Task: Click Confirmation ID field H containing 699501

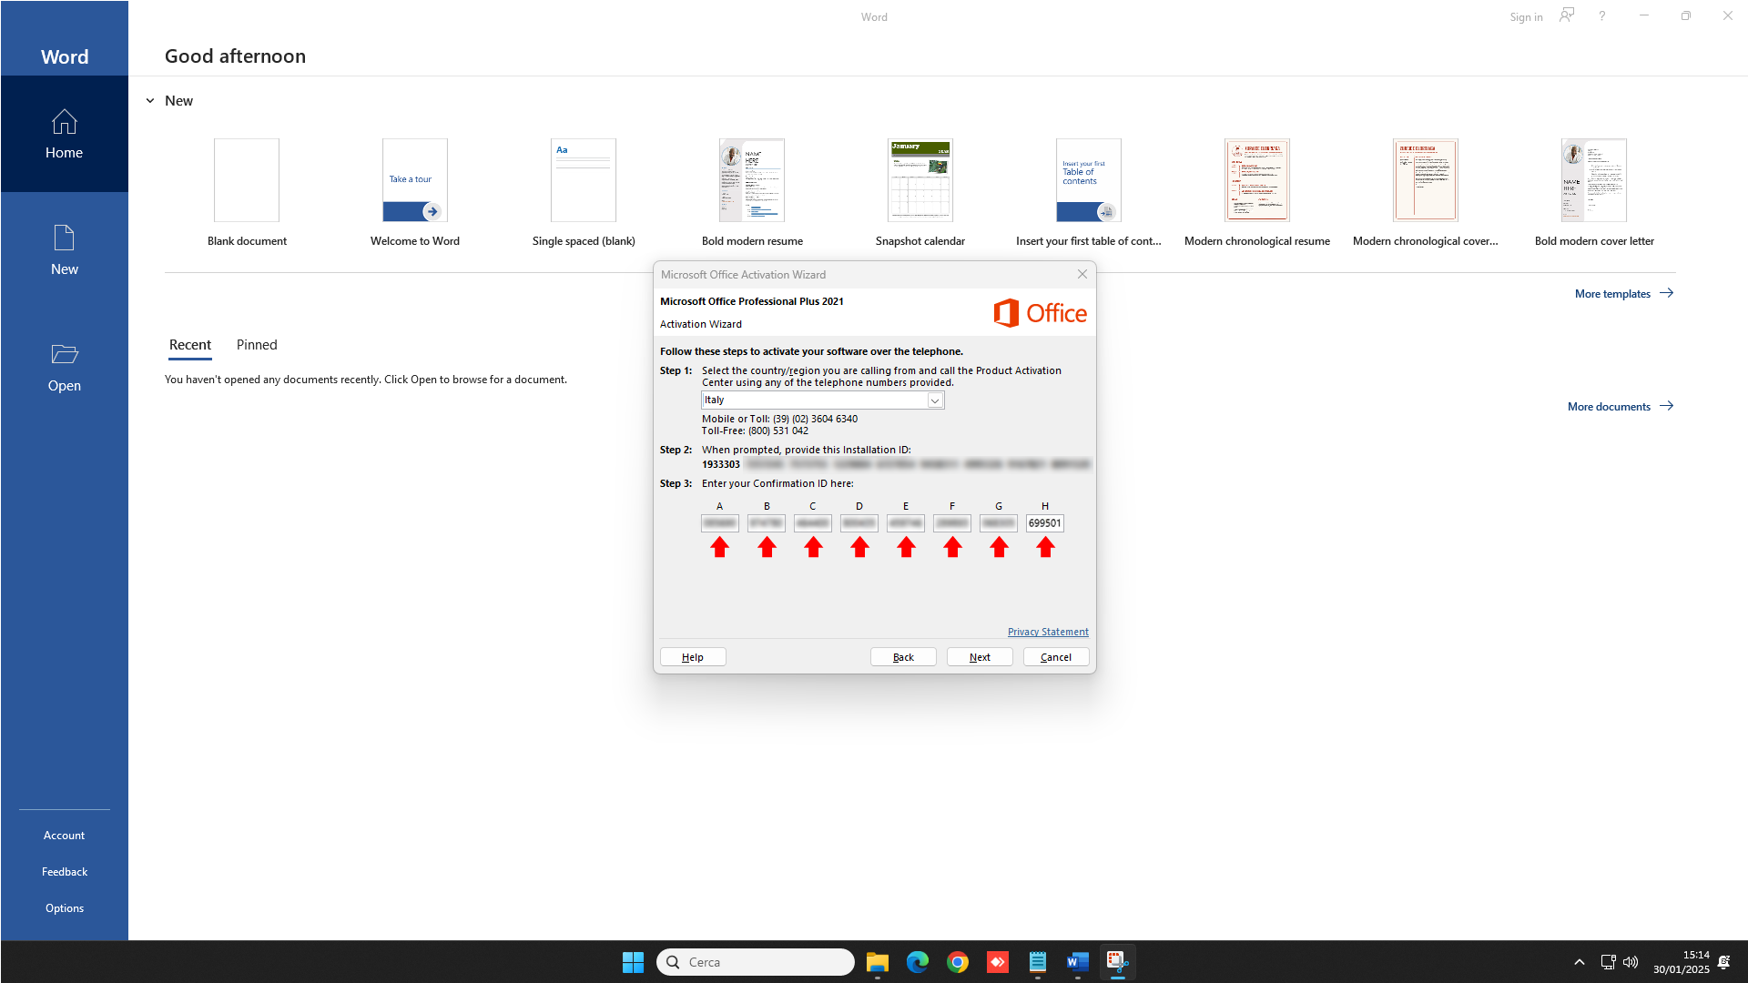Action: (1044, 523)
